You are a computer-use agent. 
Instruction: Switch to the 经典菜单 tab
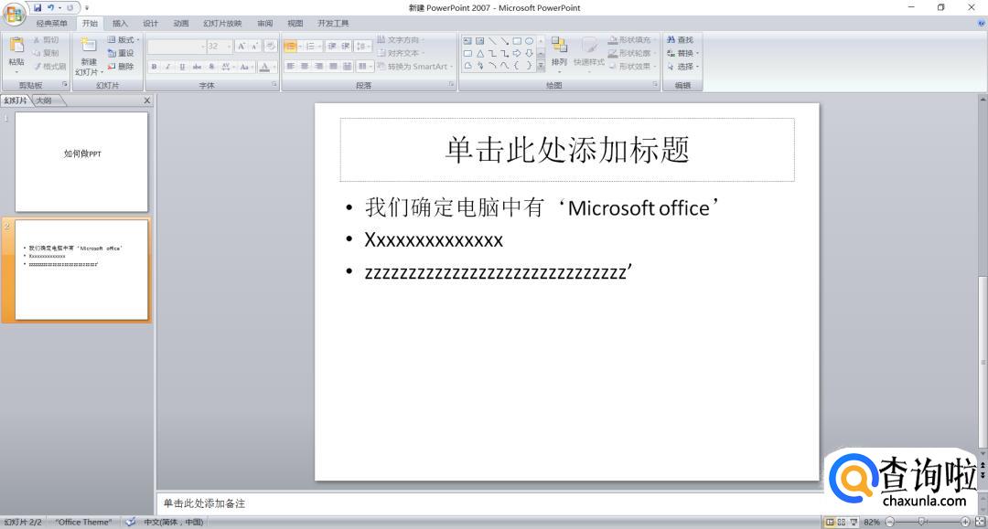51,23
